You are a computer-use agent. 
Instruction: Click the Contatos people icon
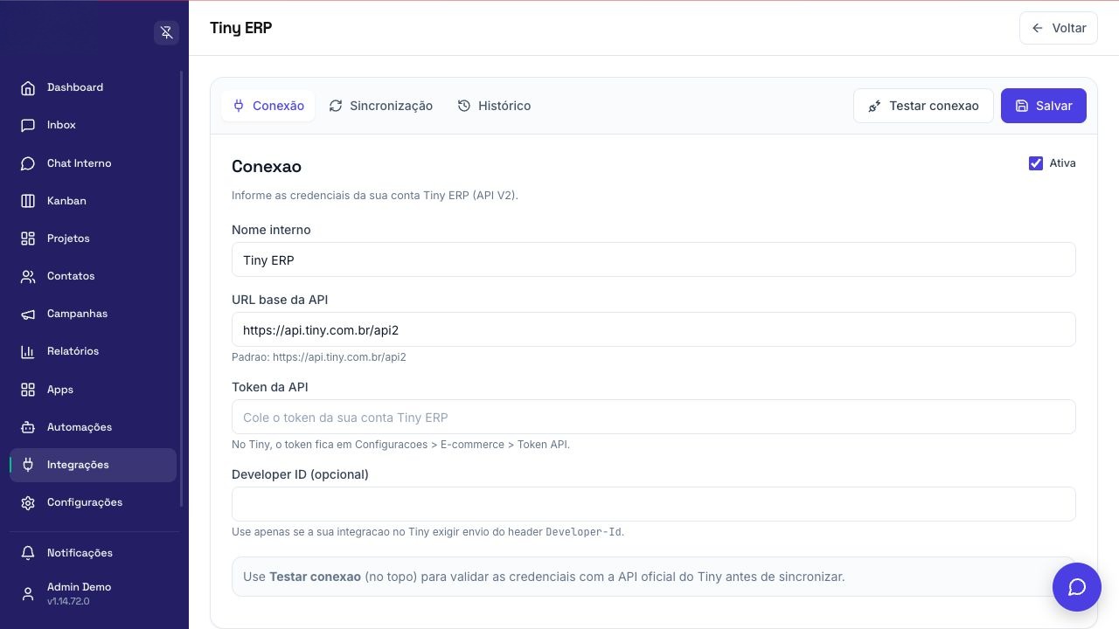pos(28,276)
